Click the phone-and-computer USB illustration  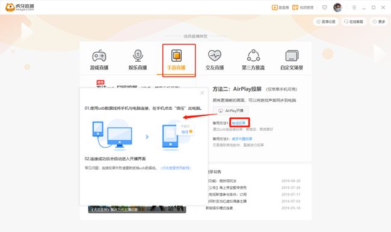[x=112, y=135]
